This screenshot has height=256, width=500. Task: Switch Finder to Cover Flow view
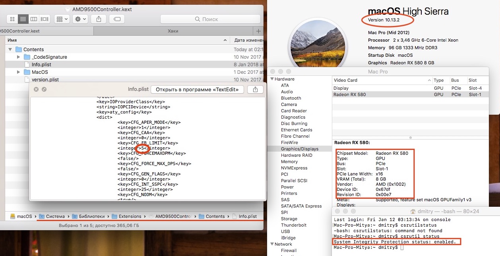(x=45, y=19)
